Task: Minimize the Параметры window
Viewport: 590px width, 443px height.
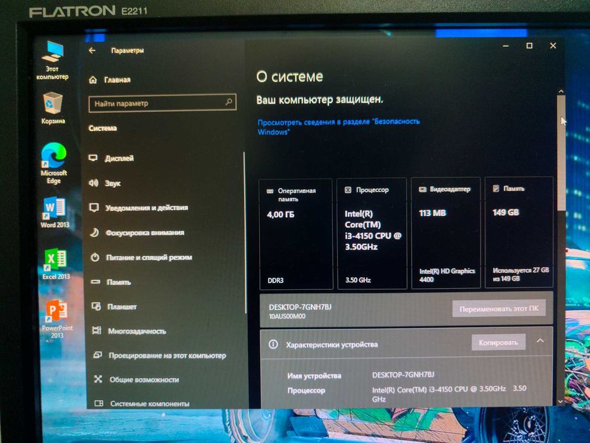Action: coord(505,46)
